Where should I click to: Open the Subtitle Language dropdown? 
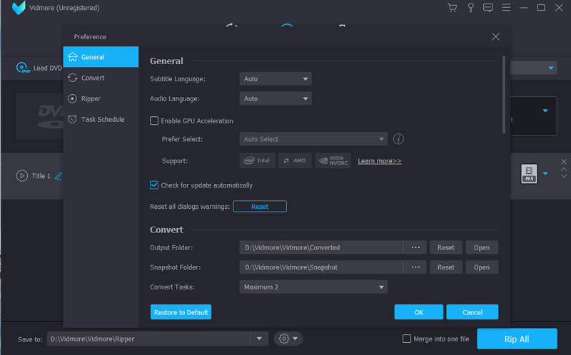point(276,79)
